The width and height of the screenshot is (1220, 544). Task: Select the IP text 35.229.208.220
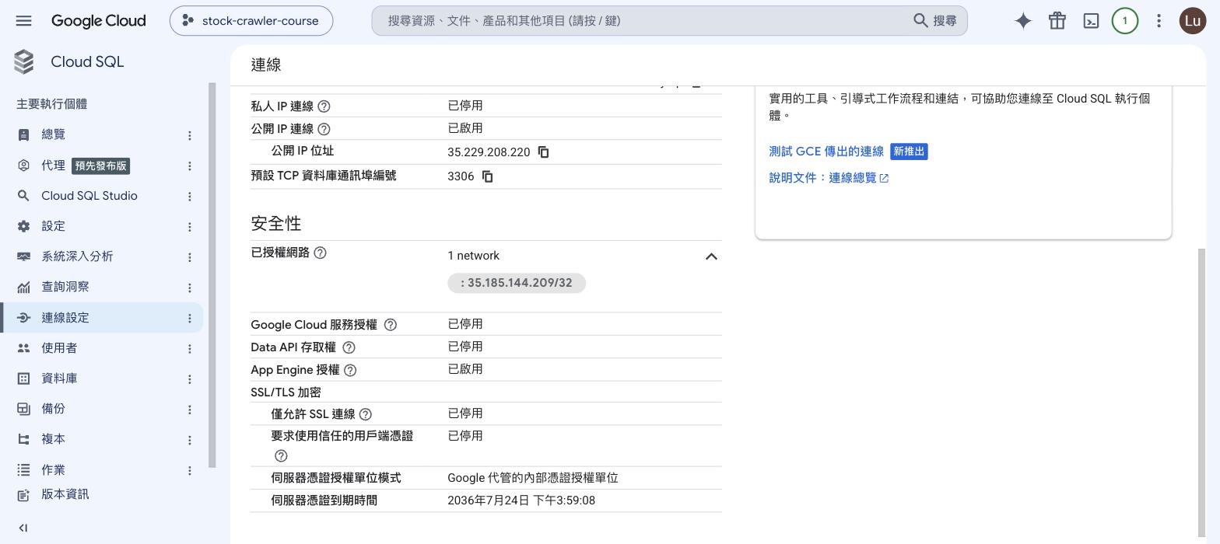point(489,152)
